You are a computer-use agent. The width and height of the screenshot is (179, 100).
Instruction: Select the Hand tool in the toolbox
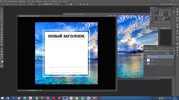click(x=2, y=54)
